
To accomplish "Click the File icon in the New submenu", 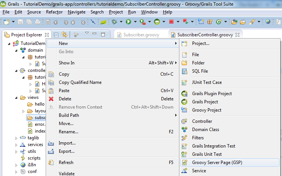I will pos(185,55).
